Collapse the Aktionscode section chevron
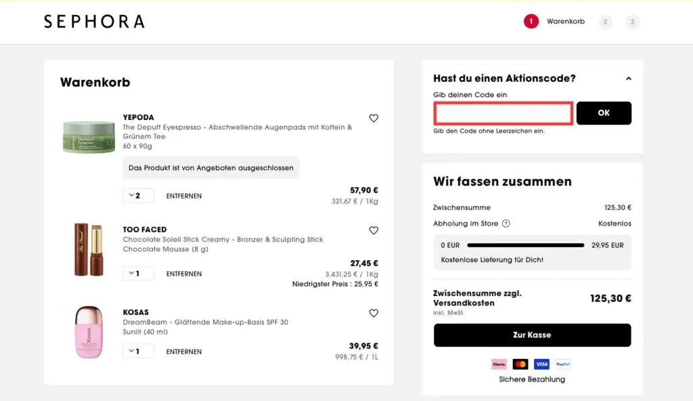The height and width of the screenshot is (401, 693). (629, 78)
